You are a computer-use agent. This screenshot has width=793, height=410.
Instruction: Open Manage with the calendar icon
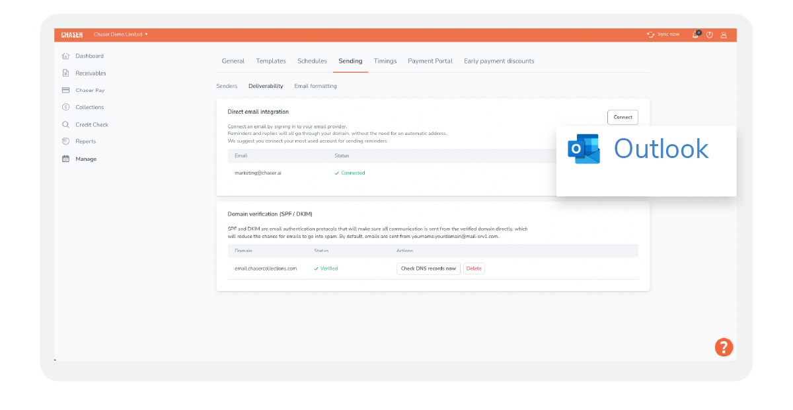click(x=66, y=159)
